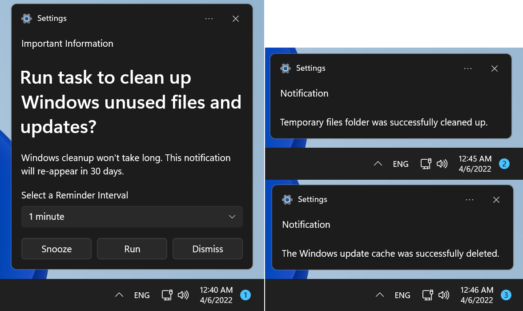The width and height of the screenshot is (523, 311).
Task: Click the 'Important Information' heading text
Action: pyautogui.click(x=68, y=44)
